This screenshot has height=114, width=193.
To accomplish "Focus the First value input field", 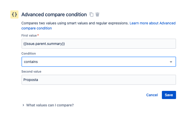I will 99,44.
